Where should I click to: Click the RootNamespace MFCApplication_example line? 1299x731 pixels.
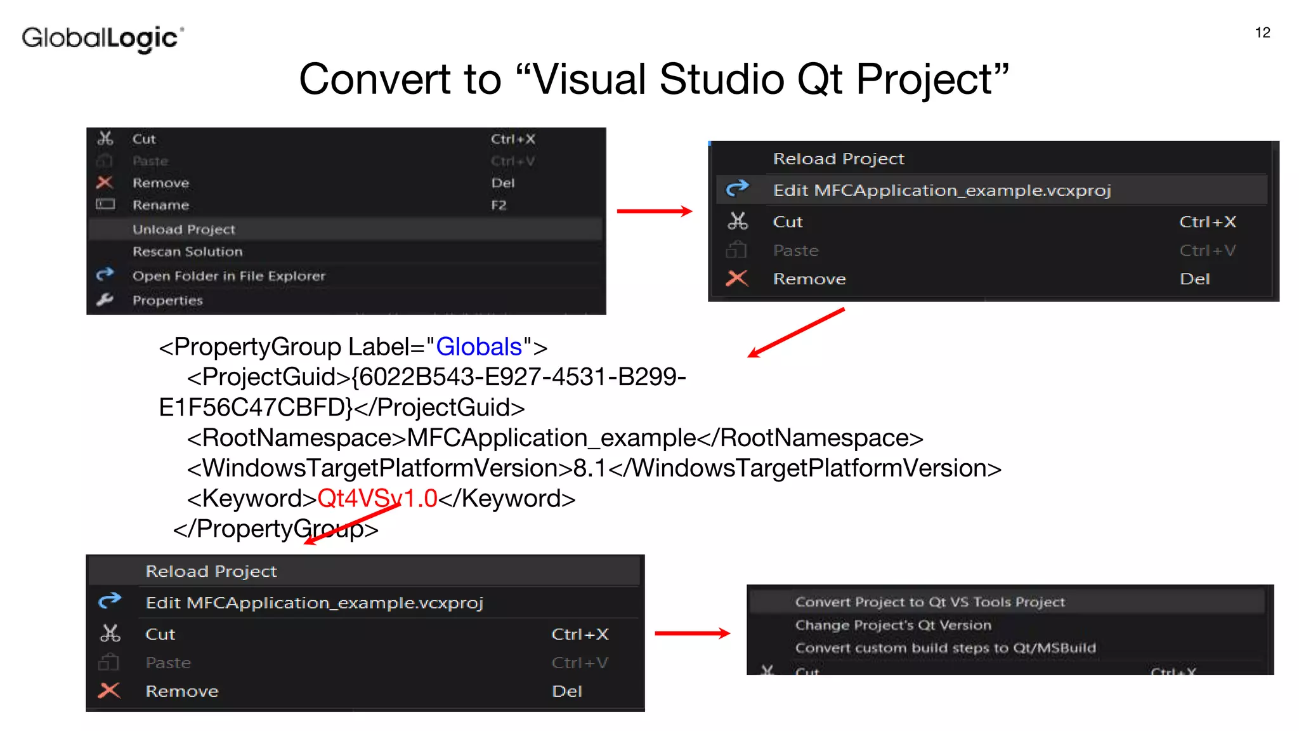555,438
